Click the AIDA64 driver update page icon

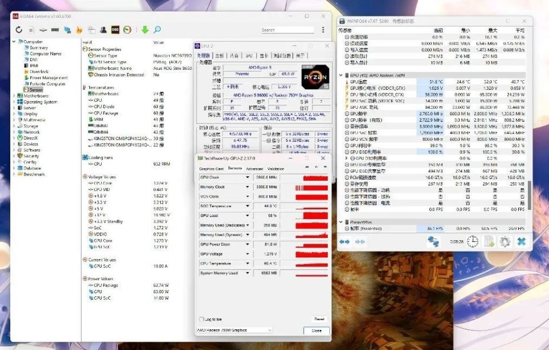[91, 30]
